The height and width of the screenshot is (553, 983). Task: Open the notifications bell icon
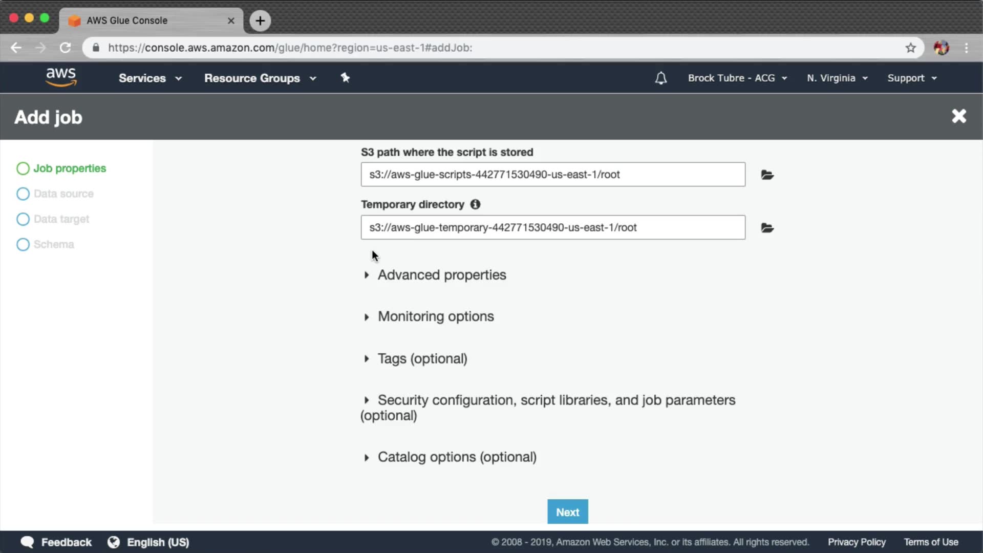pos(660,78)
